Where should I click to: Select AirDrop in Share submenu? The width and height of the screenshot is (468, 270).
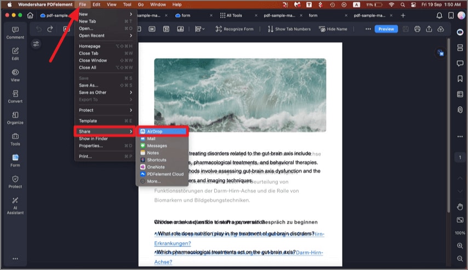click(162, 131)
